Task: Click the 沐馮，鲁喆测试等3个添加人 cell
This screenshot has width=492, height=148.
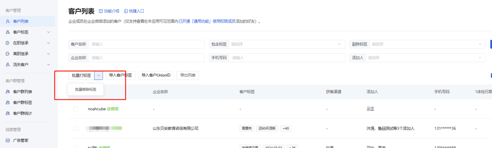Action: [x=391, y=128]
